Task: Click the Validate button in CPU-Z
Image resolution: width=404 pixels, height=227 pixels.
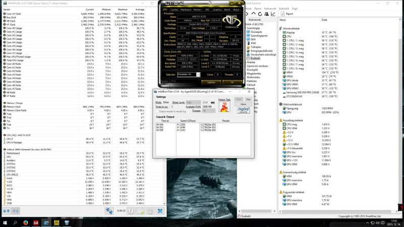Action: tap(211, 82)
